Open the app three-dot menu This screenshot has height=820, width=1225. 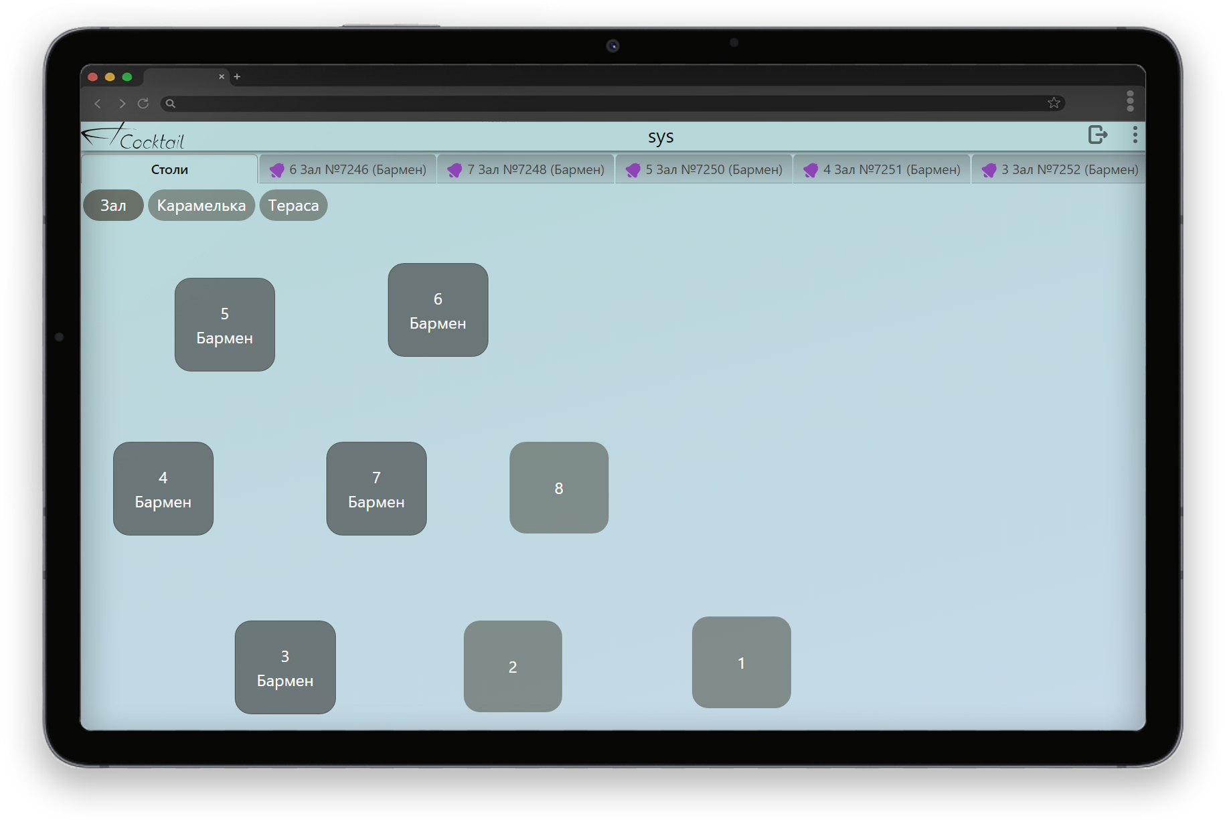1135,135
